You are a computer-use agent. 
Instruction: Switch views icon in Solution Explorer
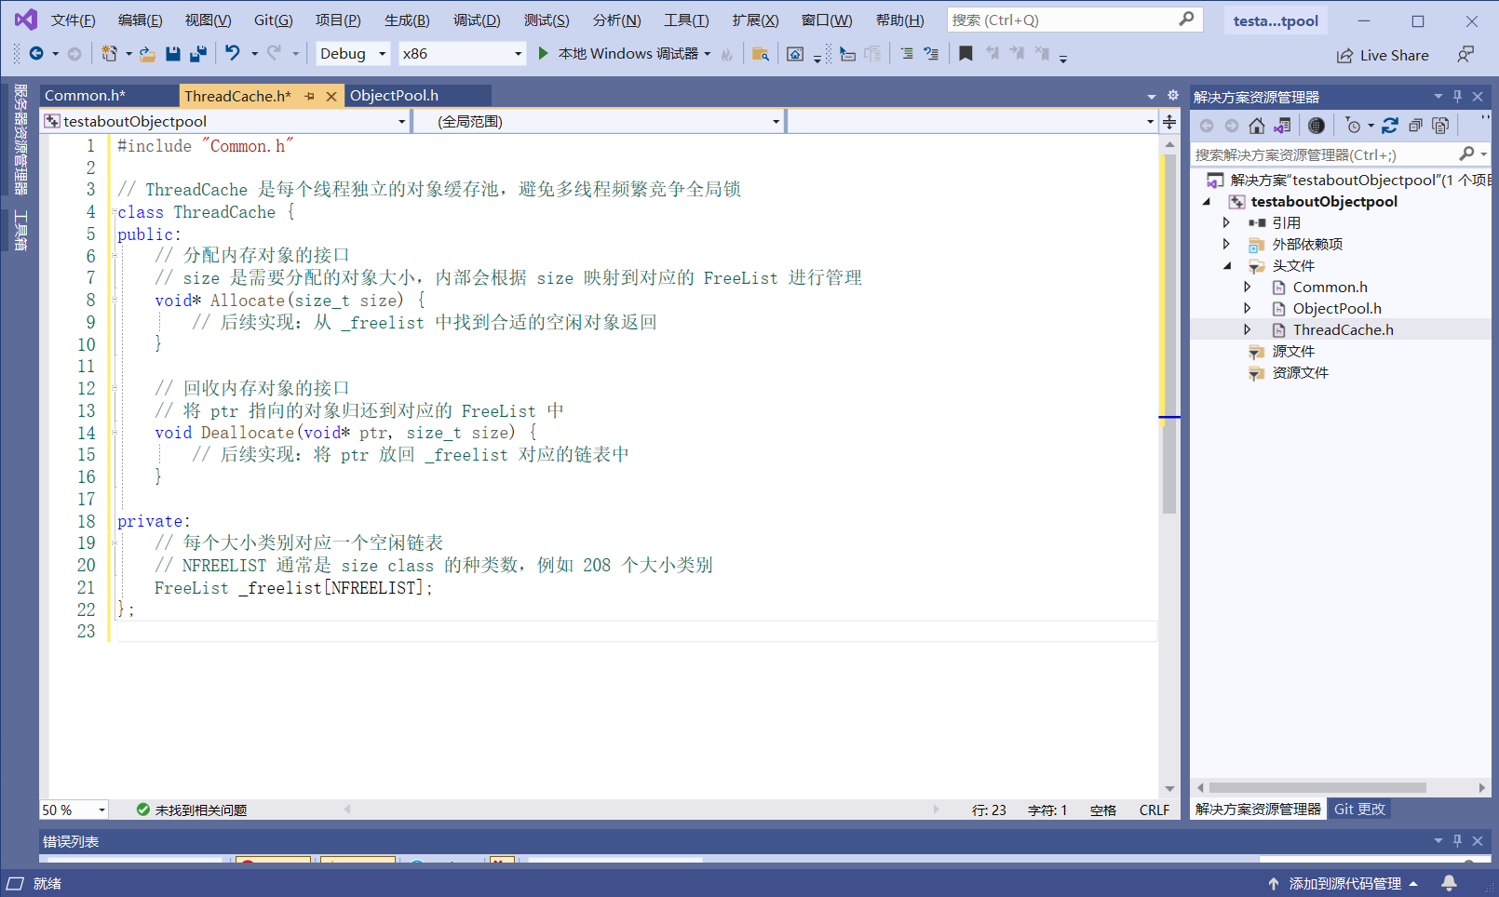[x=1283, y=126]
